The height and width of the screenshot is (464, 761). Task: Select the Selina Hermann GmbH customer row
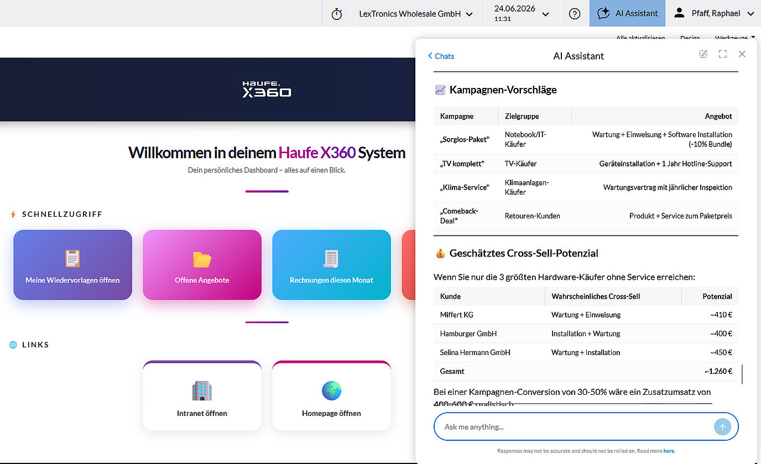click(x=586, y=352)
